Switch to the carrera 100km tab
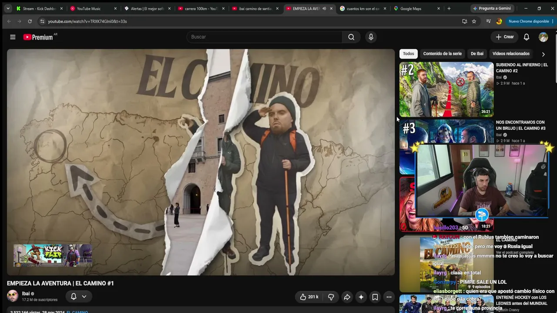 click(201, 8)
